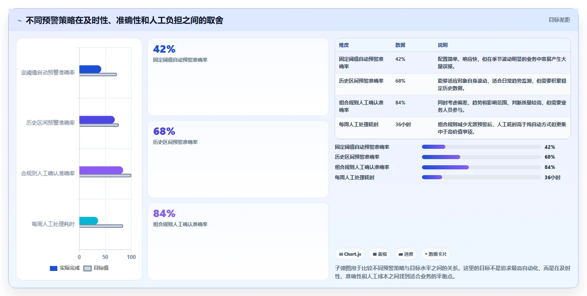587x296 pixels.
Task: Click 历史区间预警准确率 label in the 68% card
Action: pyautogui.click(x=175, y=142)
